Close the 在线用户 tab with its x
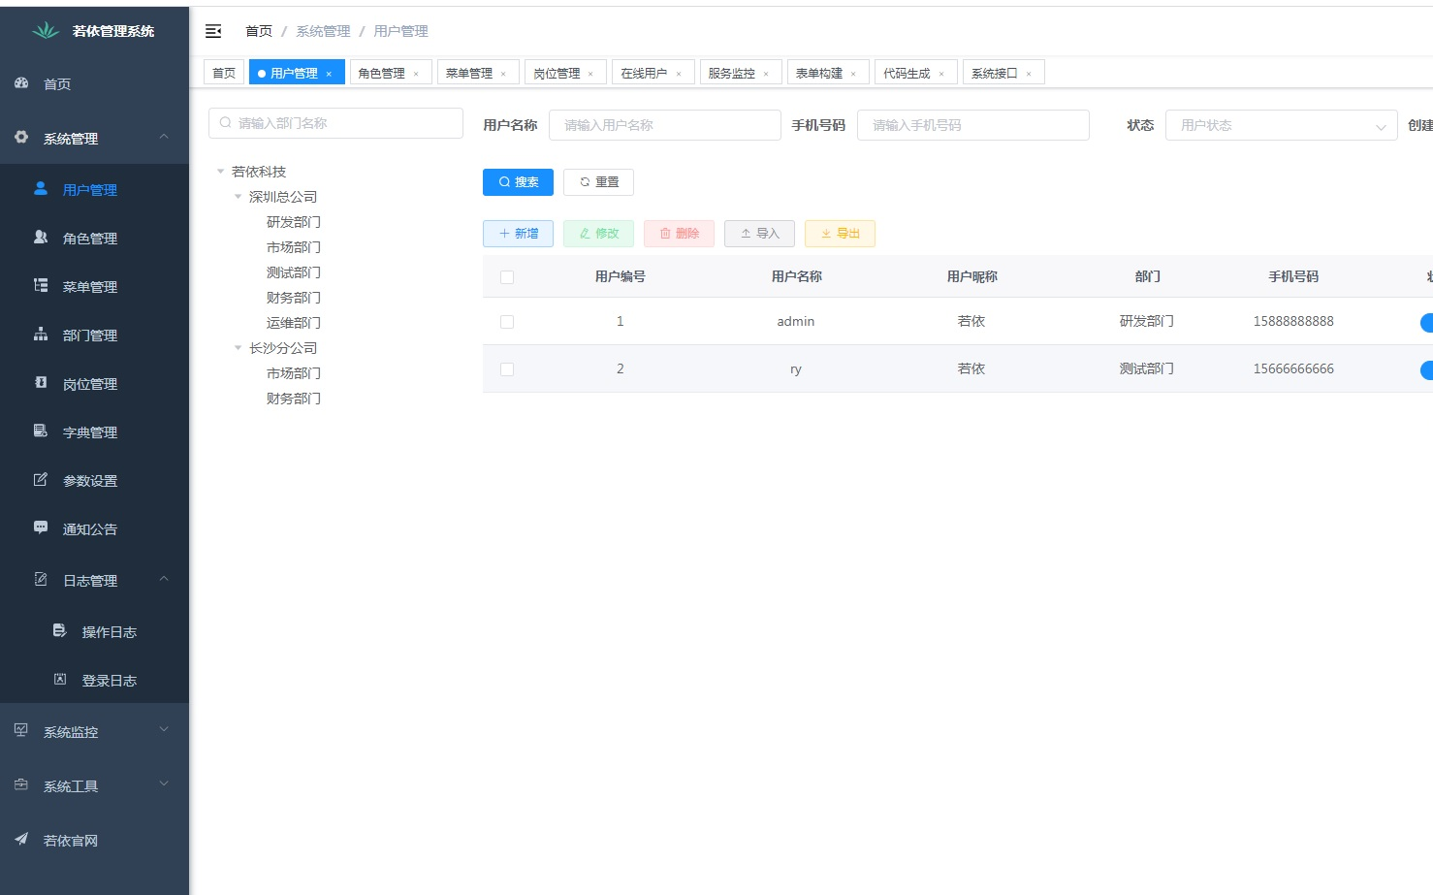Screen dimensions: 1433x895 (679, 74)
